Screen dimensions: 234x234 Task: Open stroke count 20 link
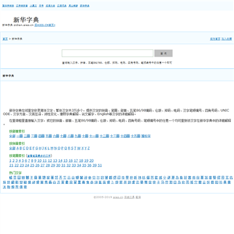point(92,161)
